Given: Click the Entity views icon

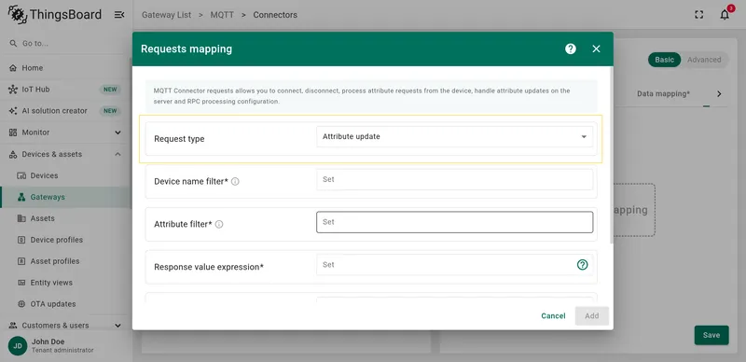Looking at the screenshot, I should 21,283.
